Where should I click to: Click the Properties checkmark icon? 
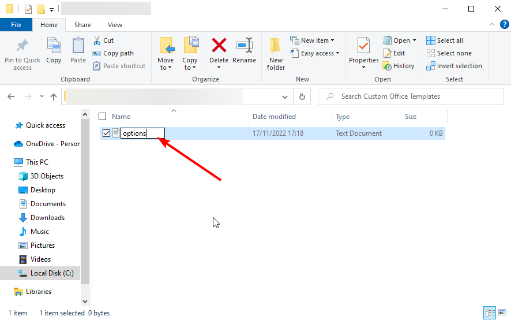(363, 45)
